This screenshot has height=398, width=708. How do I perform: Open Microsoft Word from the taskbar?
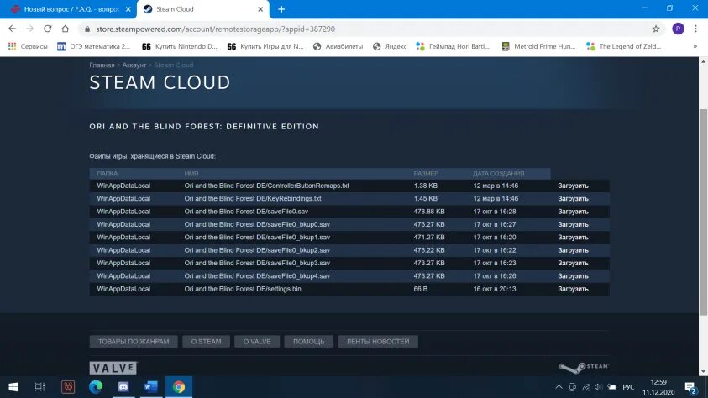(x=151, y=387)
